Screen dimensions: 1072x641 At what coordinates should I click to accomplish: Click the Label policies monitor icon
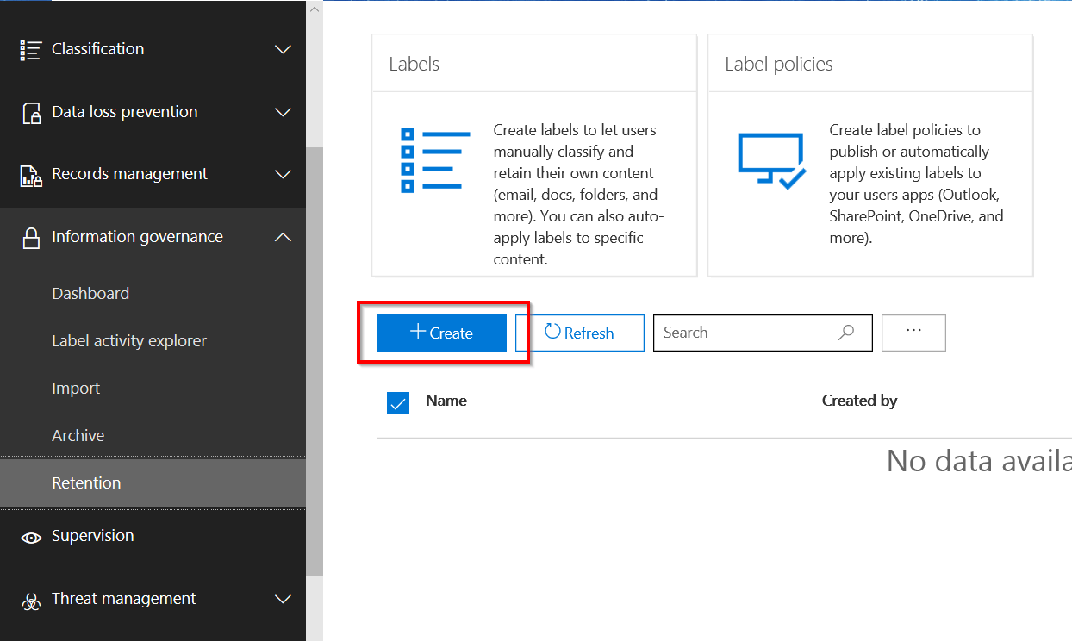tap(771, 158)
